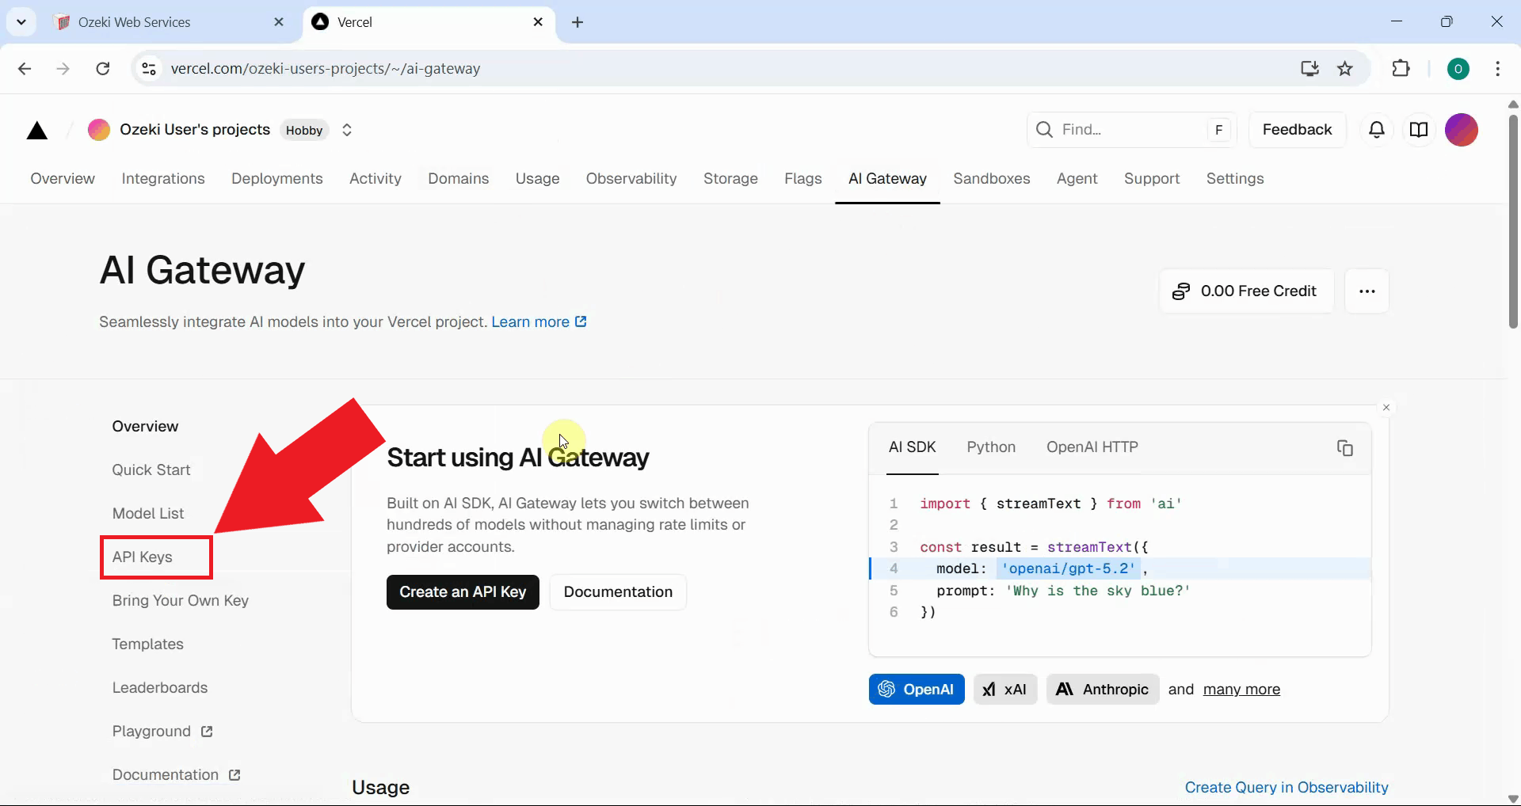Reload the current page
1521x806 pixels.
(103, 69)
